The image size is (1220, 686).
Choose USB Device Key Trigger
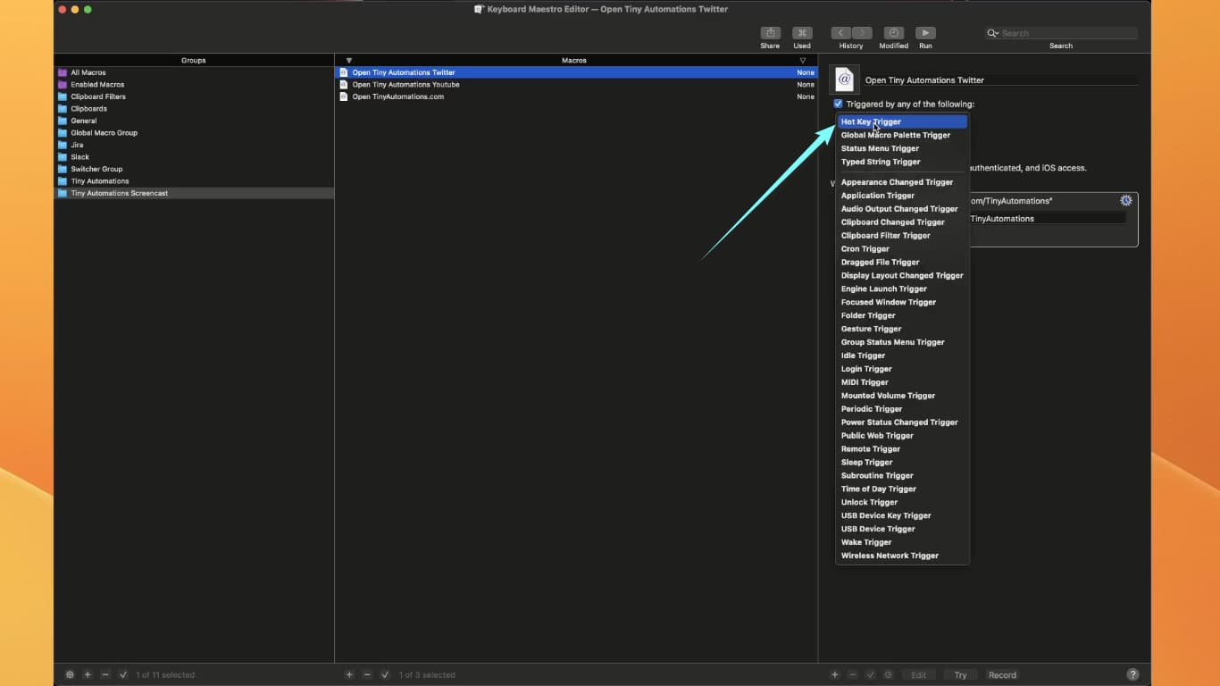[x=902, y=515]
